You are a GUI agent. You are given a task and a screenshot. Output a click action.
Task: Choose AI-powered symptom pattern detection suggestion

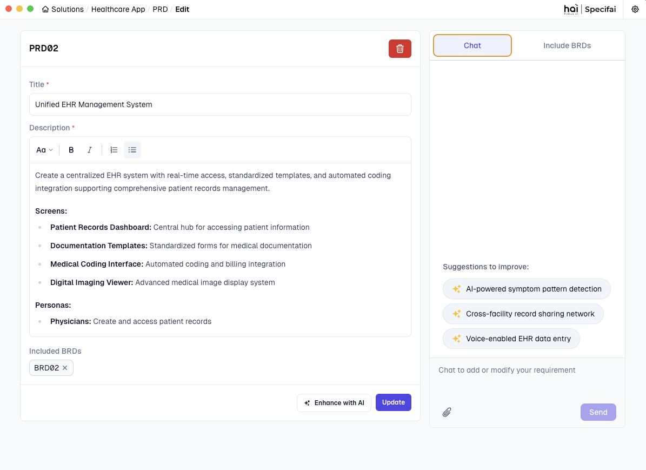point(527,289)
